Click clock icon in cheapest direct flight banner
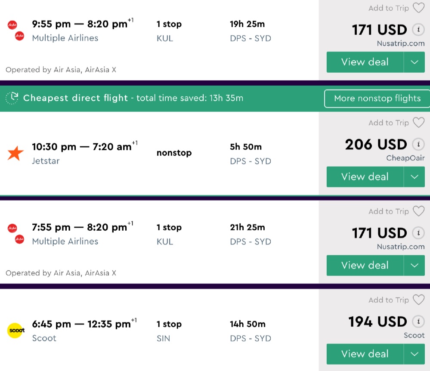The width and height of the screenshot is (430, 371). tap(12, 98)
